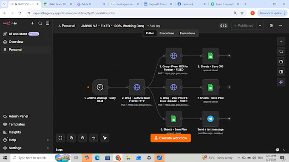This screenshot has width=289, height=162.
Task: Add node with canvas plus button
Action: pos(281,41)
